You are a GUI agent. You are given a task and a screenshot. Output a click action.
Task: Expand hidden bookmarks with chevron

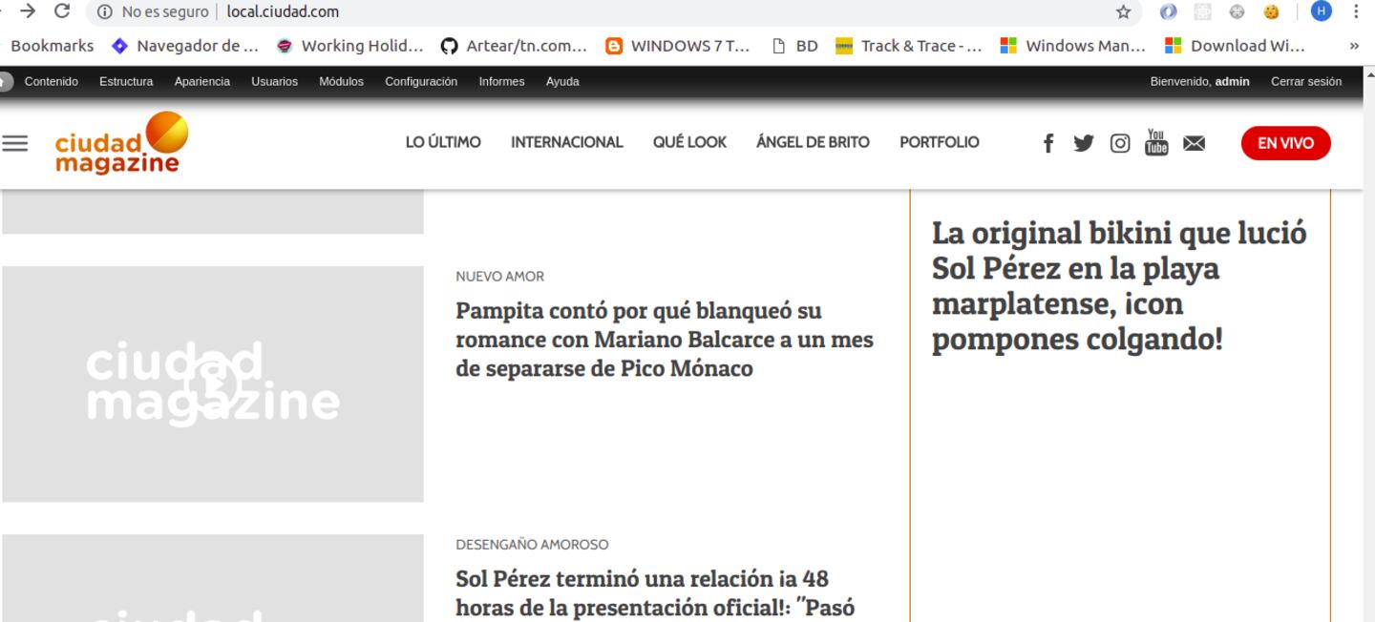coord(1353,46)
